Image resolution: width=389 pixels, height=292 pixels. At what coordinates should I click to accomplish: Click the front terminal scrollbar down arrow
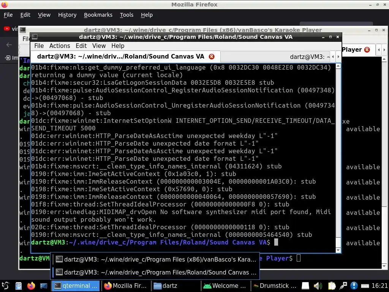(x=338, y=250)
